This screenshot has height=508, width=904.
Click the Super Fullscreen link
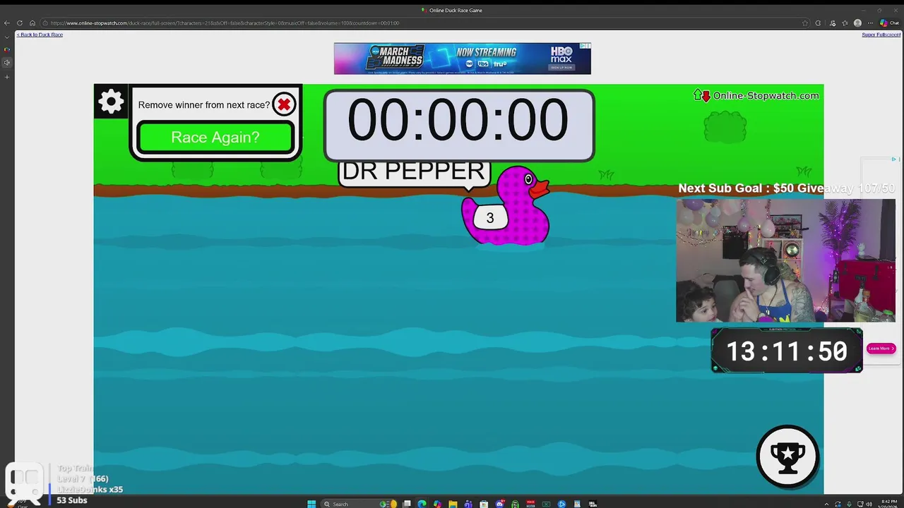pyautogui.click(x=881, y=35)
